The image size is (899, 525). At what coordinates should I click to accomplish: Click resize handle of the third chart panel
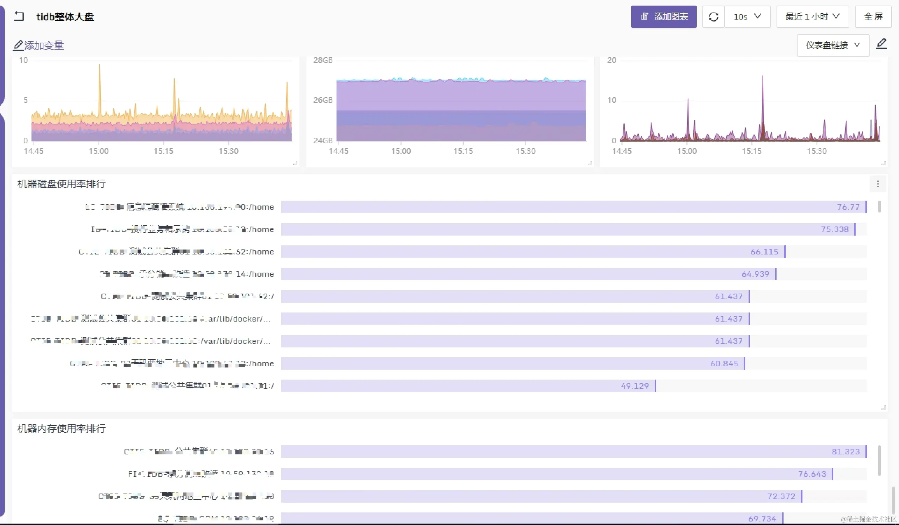pyautogui.click(x=883, y=163)
